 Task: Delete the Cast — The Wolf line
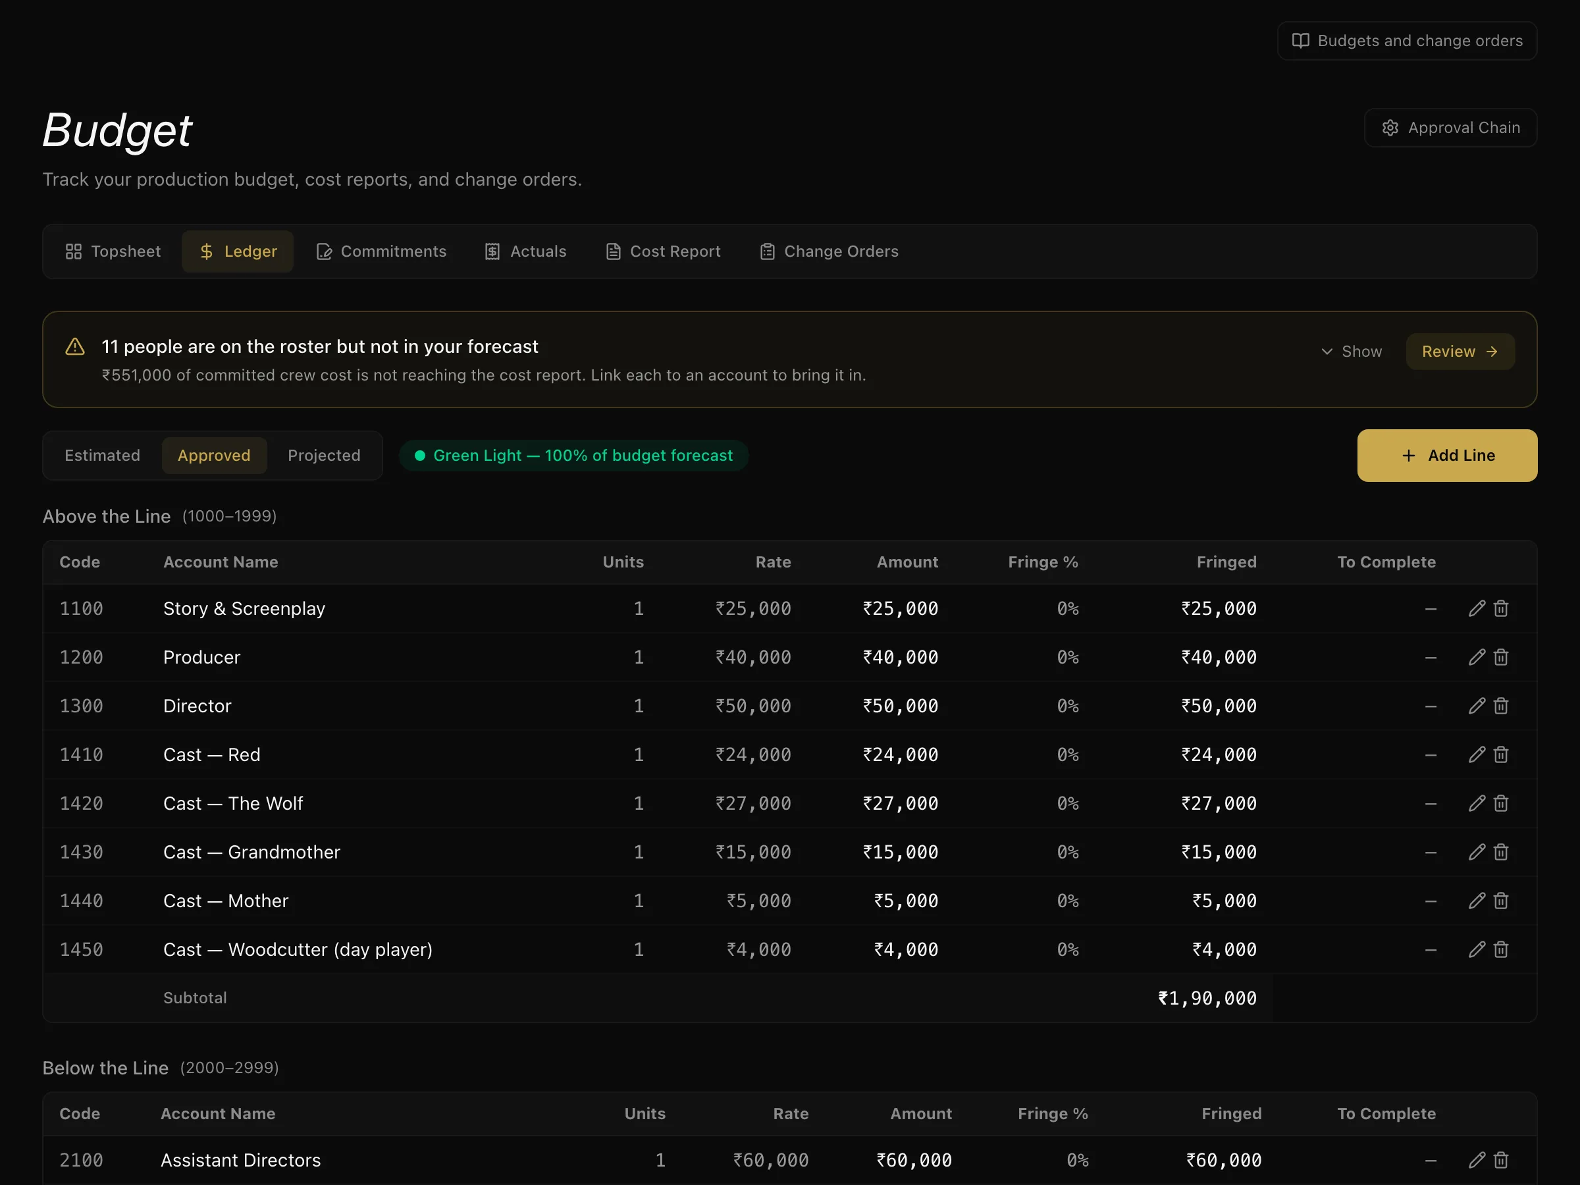1501,804
